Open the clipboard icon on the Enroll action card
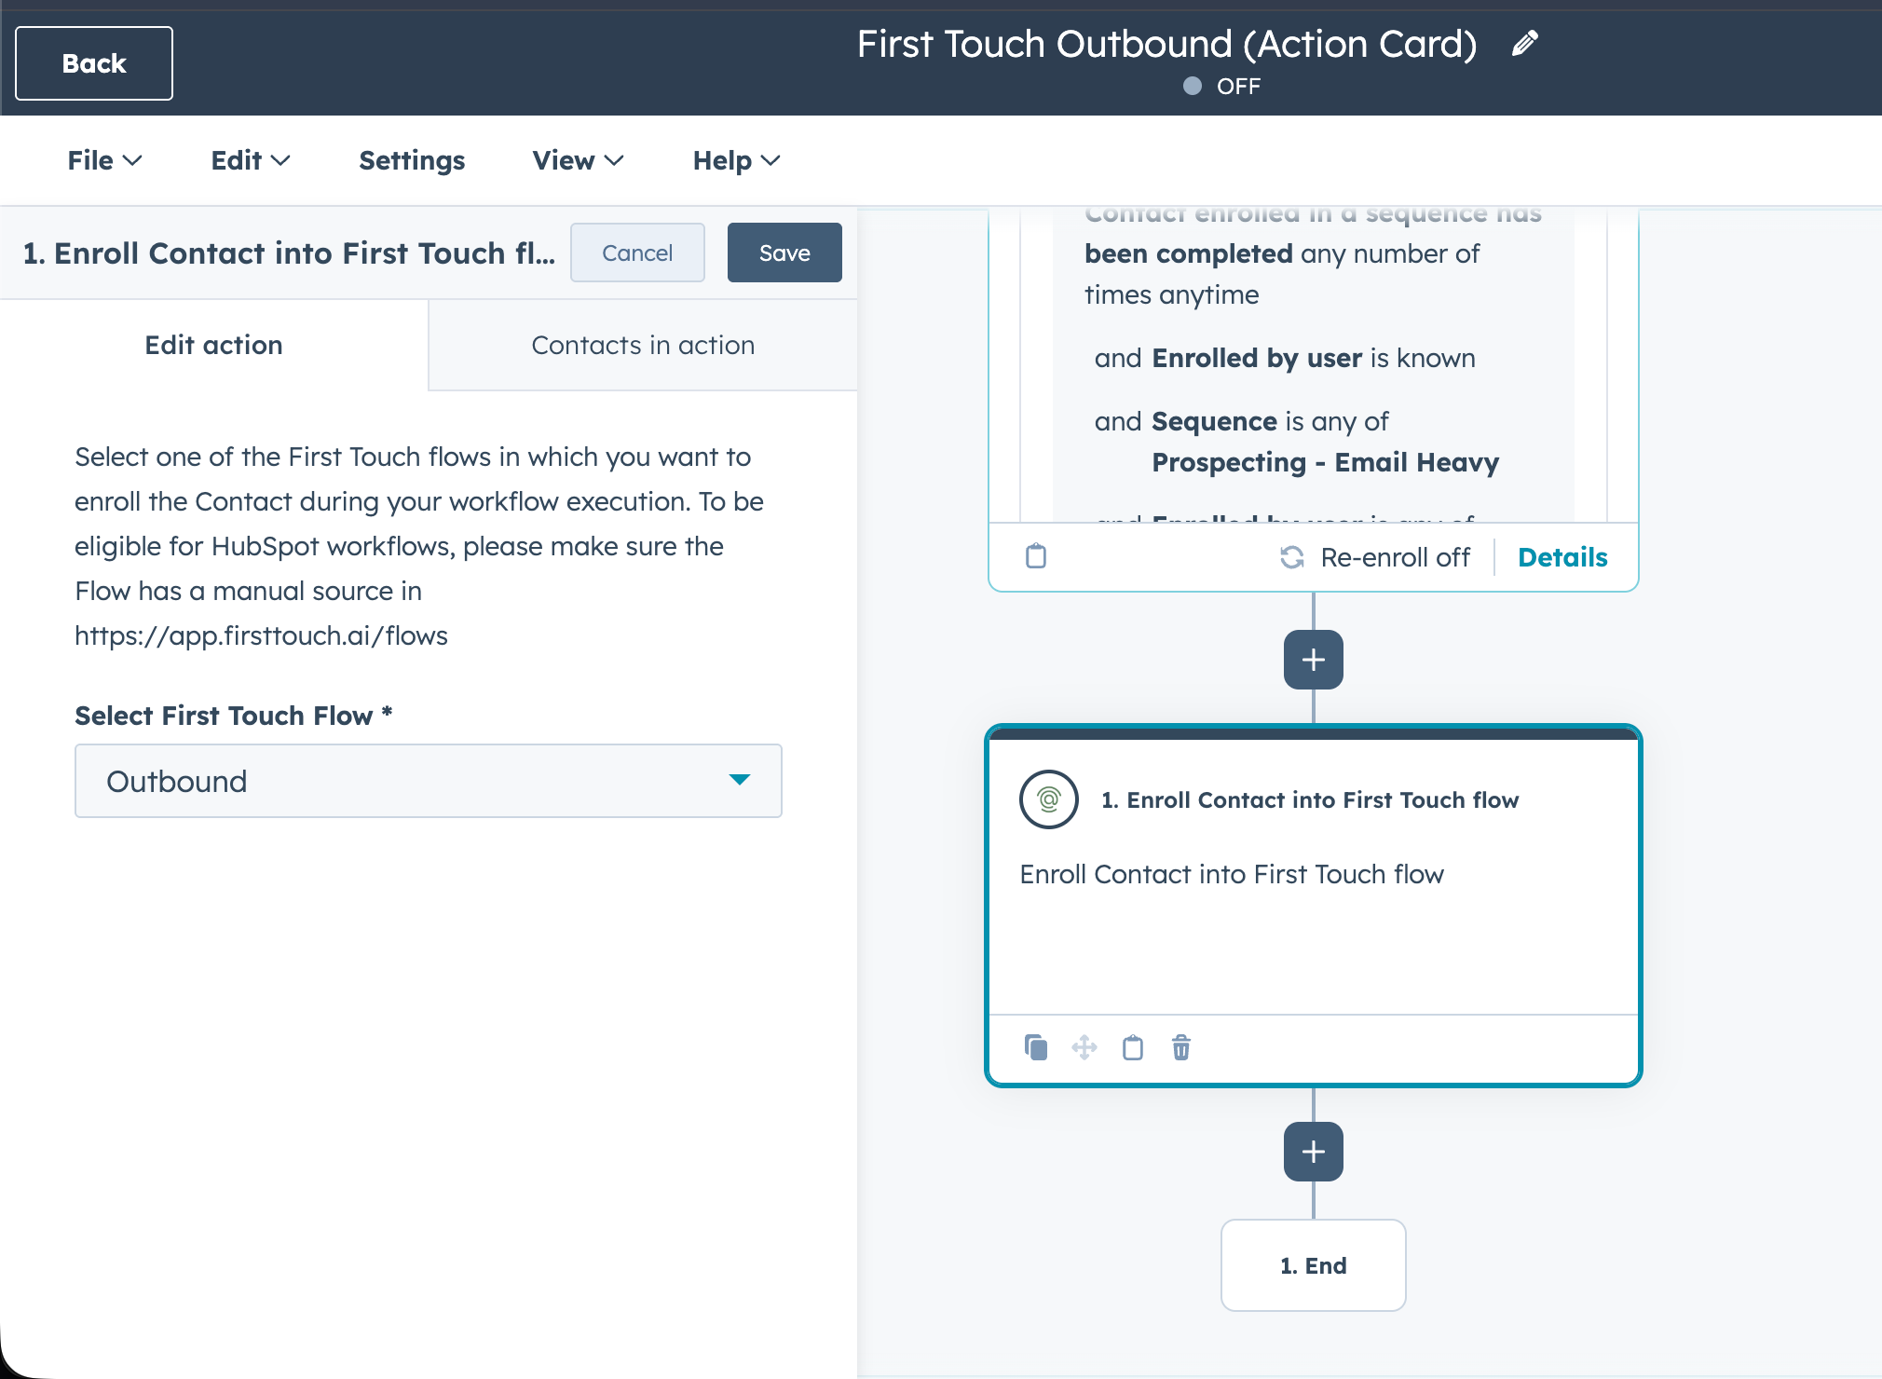Screen dimensions: 1882x1379 tap(1132, 1047)
